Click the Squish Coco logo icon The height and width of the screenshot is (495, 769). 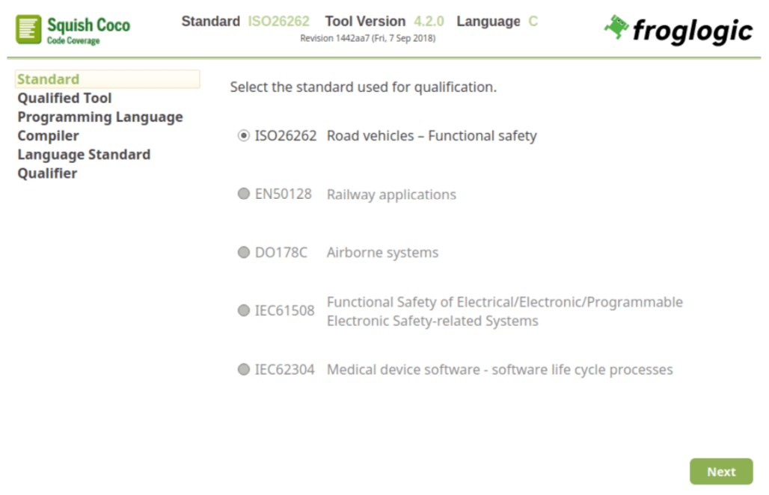(29, 29)
